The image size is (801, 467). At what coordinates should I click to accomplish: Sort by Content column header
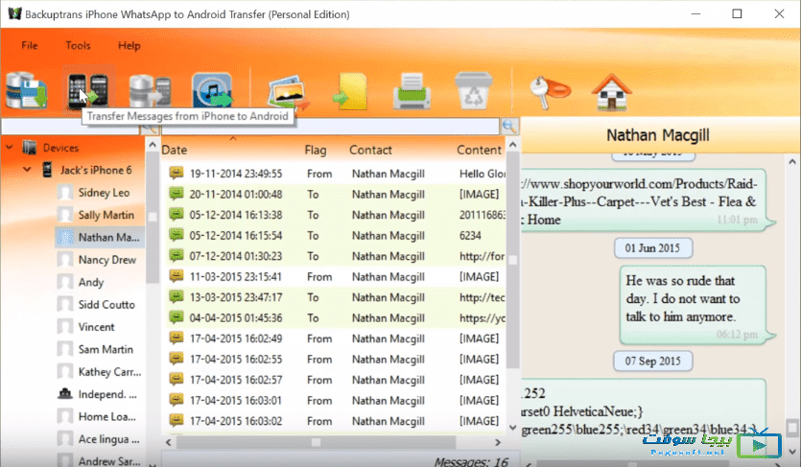(479, 150)
